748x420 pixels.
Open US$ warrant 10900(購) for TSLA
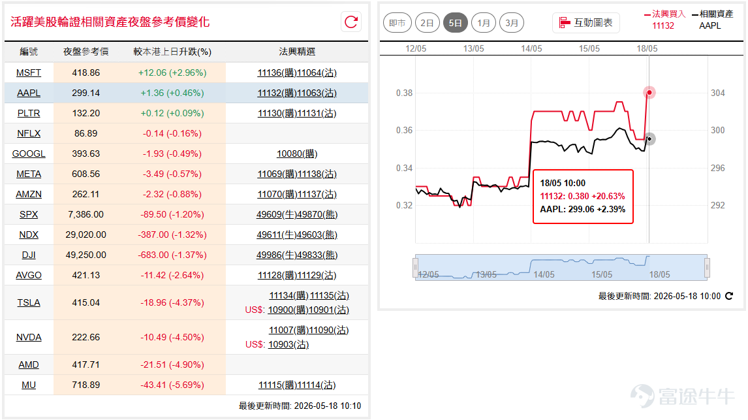click(287, 310)
